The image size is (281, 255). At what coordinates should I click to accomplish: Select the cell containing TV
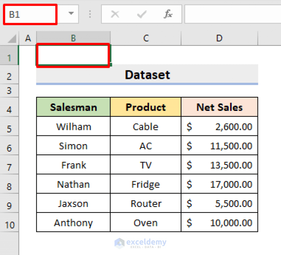tap(146, 165)
